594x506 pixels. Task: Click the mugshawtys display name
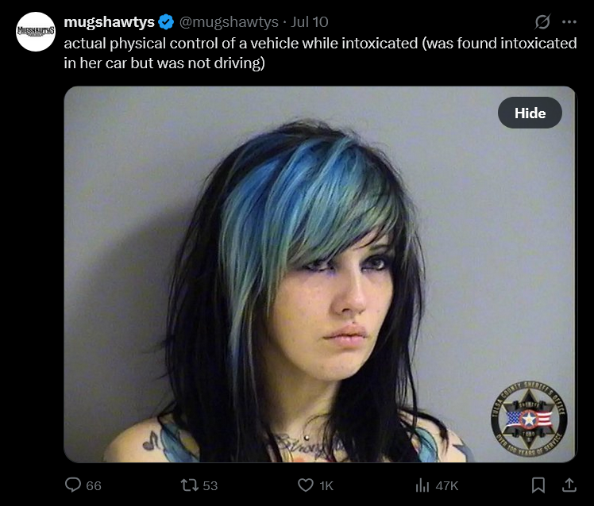click(109, 22)
